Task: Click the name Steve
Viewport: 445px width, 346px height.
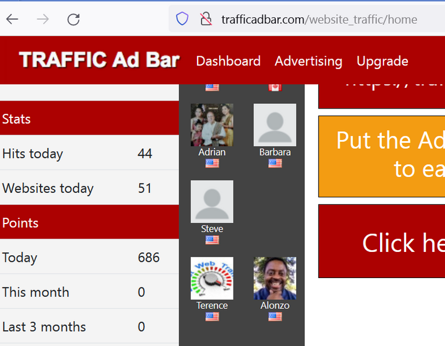Action: (212, 229)
